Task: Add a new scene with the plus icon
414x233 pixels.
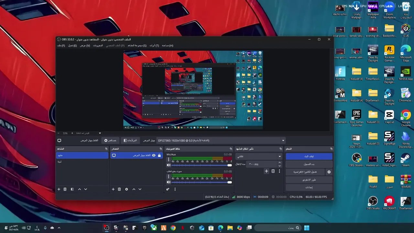Action: [x=59, y=189]
